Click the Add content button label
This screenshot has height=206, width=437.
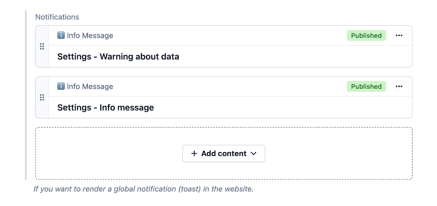tap(224, 154)
